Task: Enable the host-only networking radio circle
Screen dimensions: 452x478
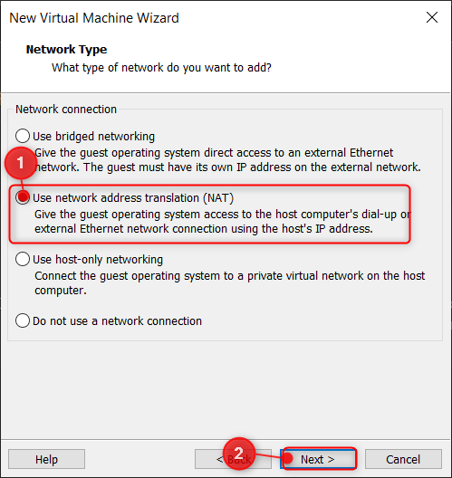Action: [x=23, y=259]
